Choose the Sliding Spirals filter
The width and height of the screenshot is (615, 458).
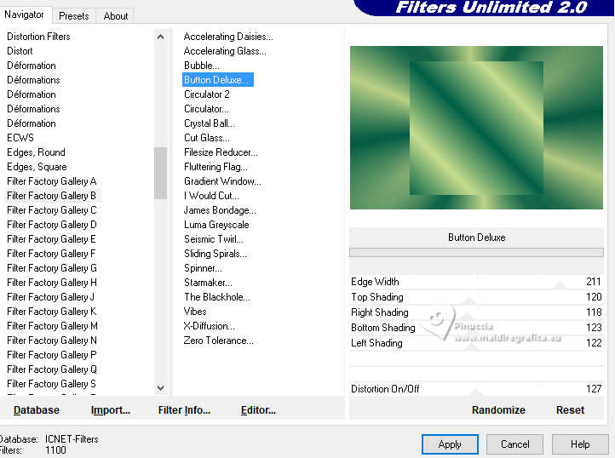(x=216, y=254)
